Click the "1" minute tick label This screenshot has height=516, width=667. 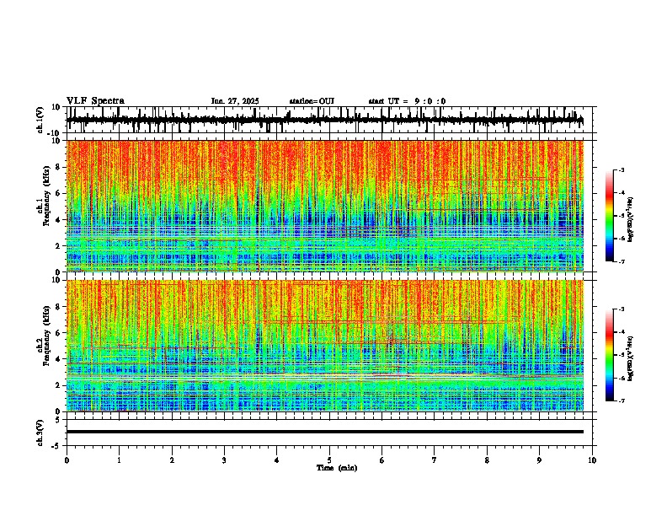coord(119,460)
